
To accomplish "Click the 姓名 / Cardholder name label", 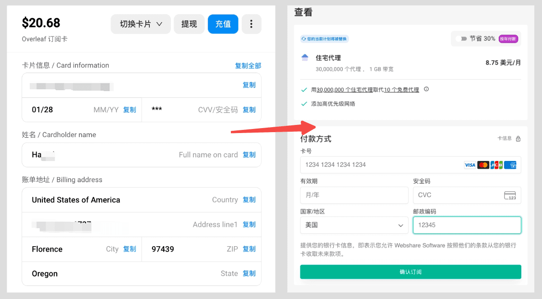I will (59, 135).
